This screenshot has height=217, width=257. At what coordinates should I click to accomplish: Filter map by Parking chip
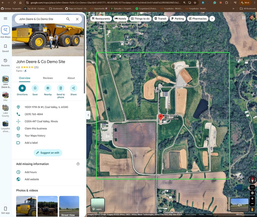[178, 19]
